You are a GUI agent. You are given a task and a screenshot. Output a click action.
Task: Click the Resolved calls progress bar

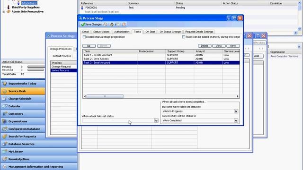[x=36, y=70]
